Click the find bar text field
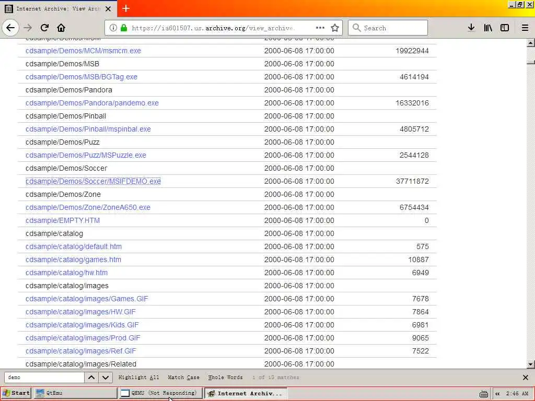The width and height of the screenshot is (535, 401). click(x=44, y=378)
